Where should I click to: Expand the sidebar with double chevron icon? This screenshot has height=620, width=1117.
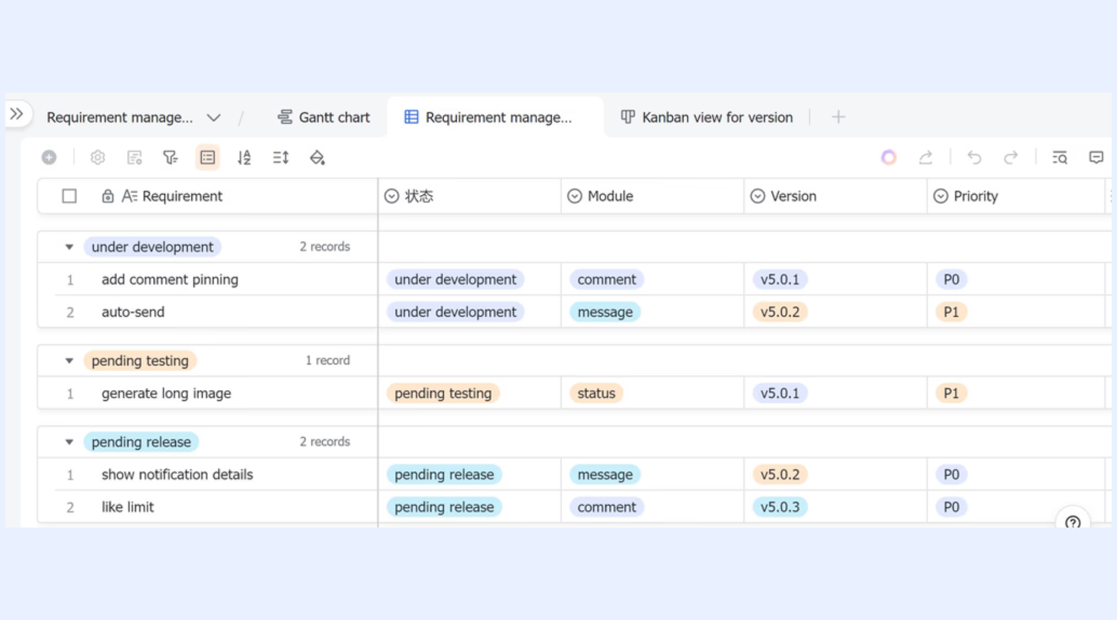click(17, 114)
